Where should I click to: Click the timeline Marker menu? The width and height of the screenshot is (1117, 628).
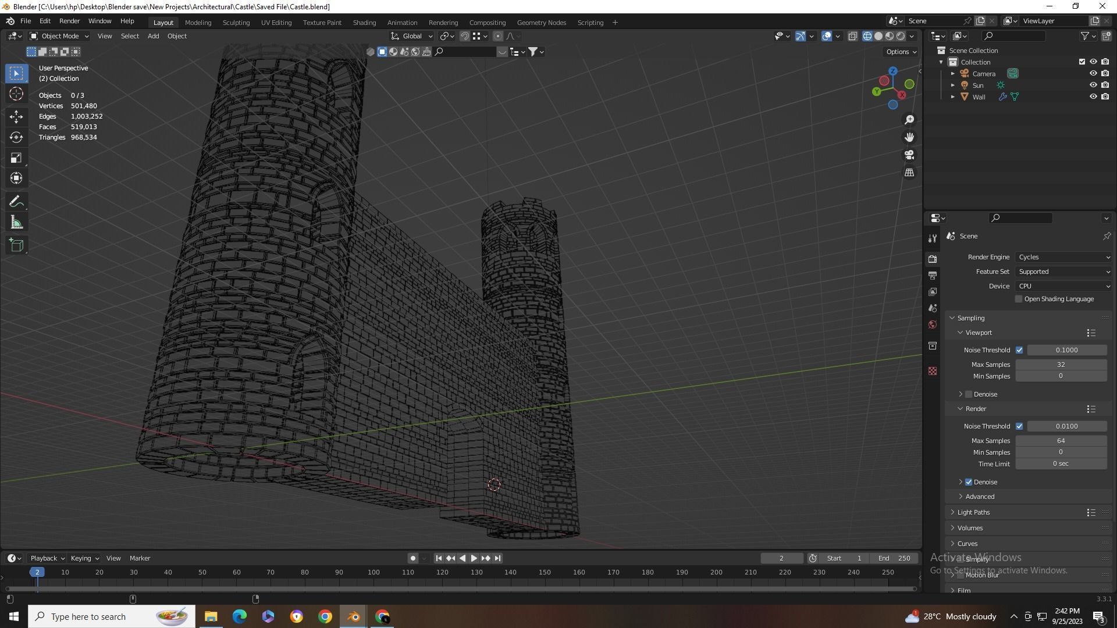[x=140, y=558]
